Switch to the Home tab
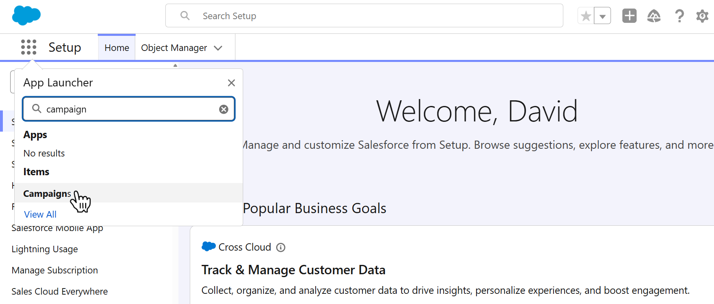714x304 pixels. 116,48
